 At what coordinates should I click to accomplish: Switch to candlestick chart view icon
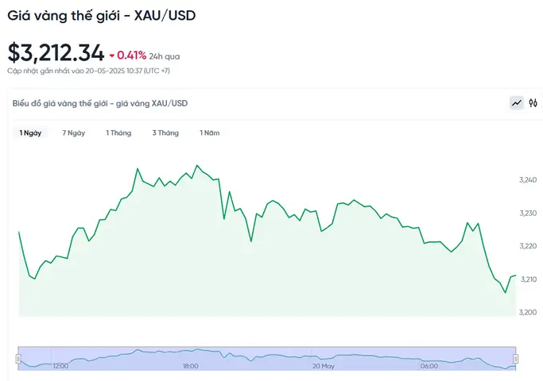533,103
